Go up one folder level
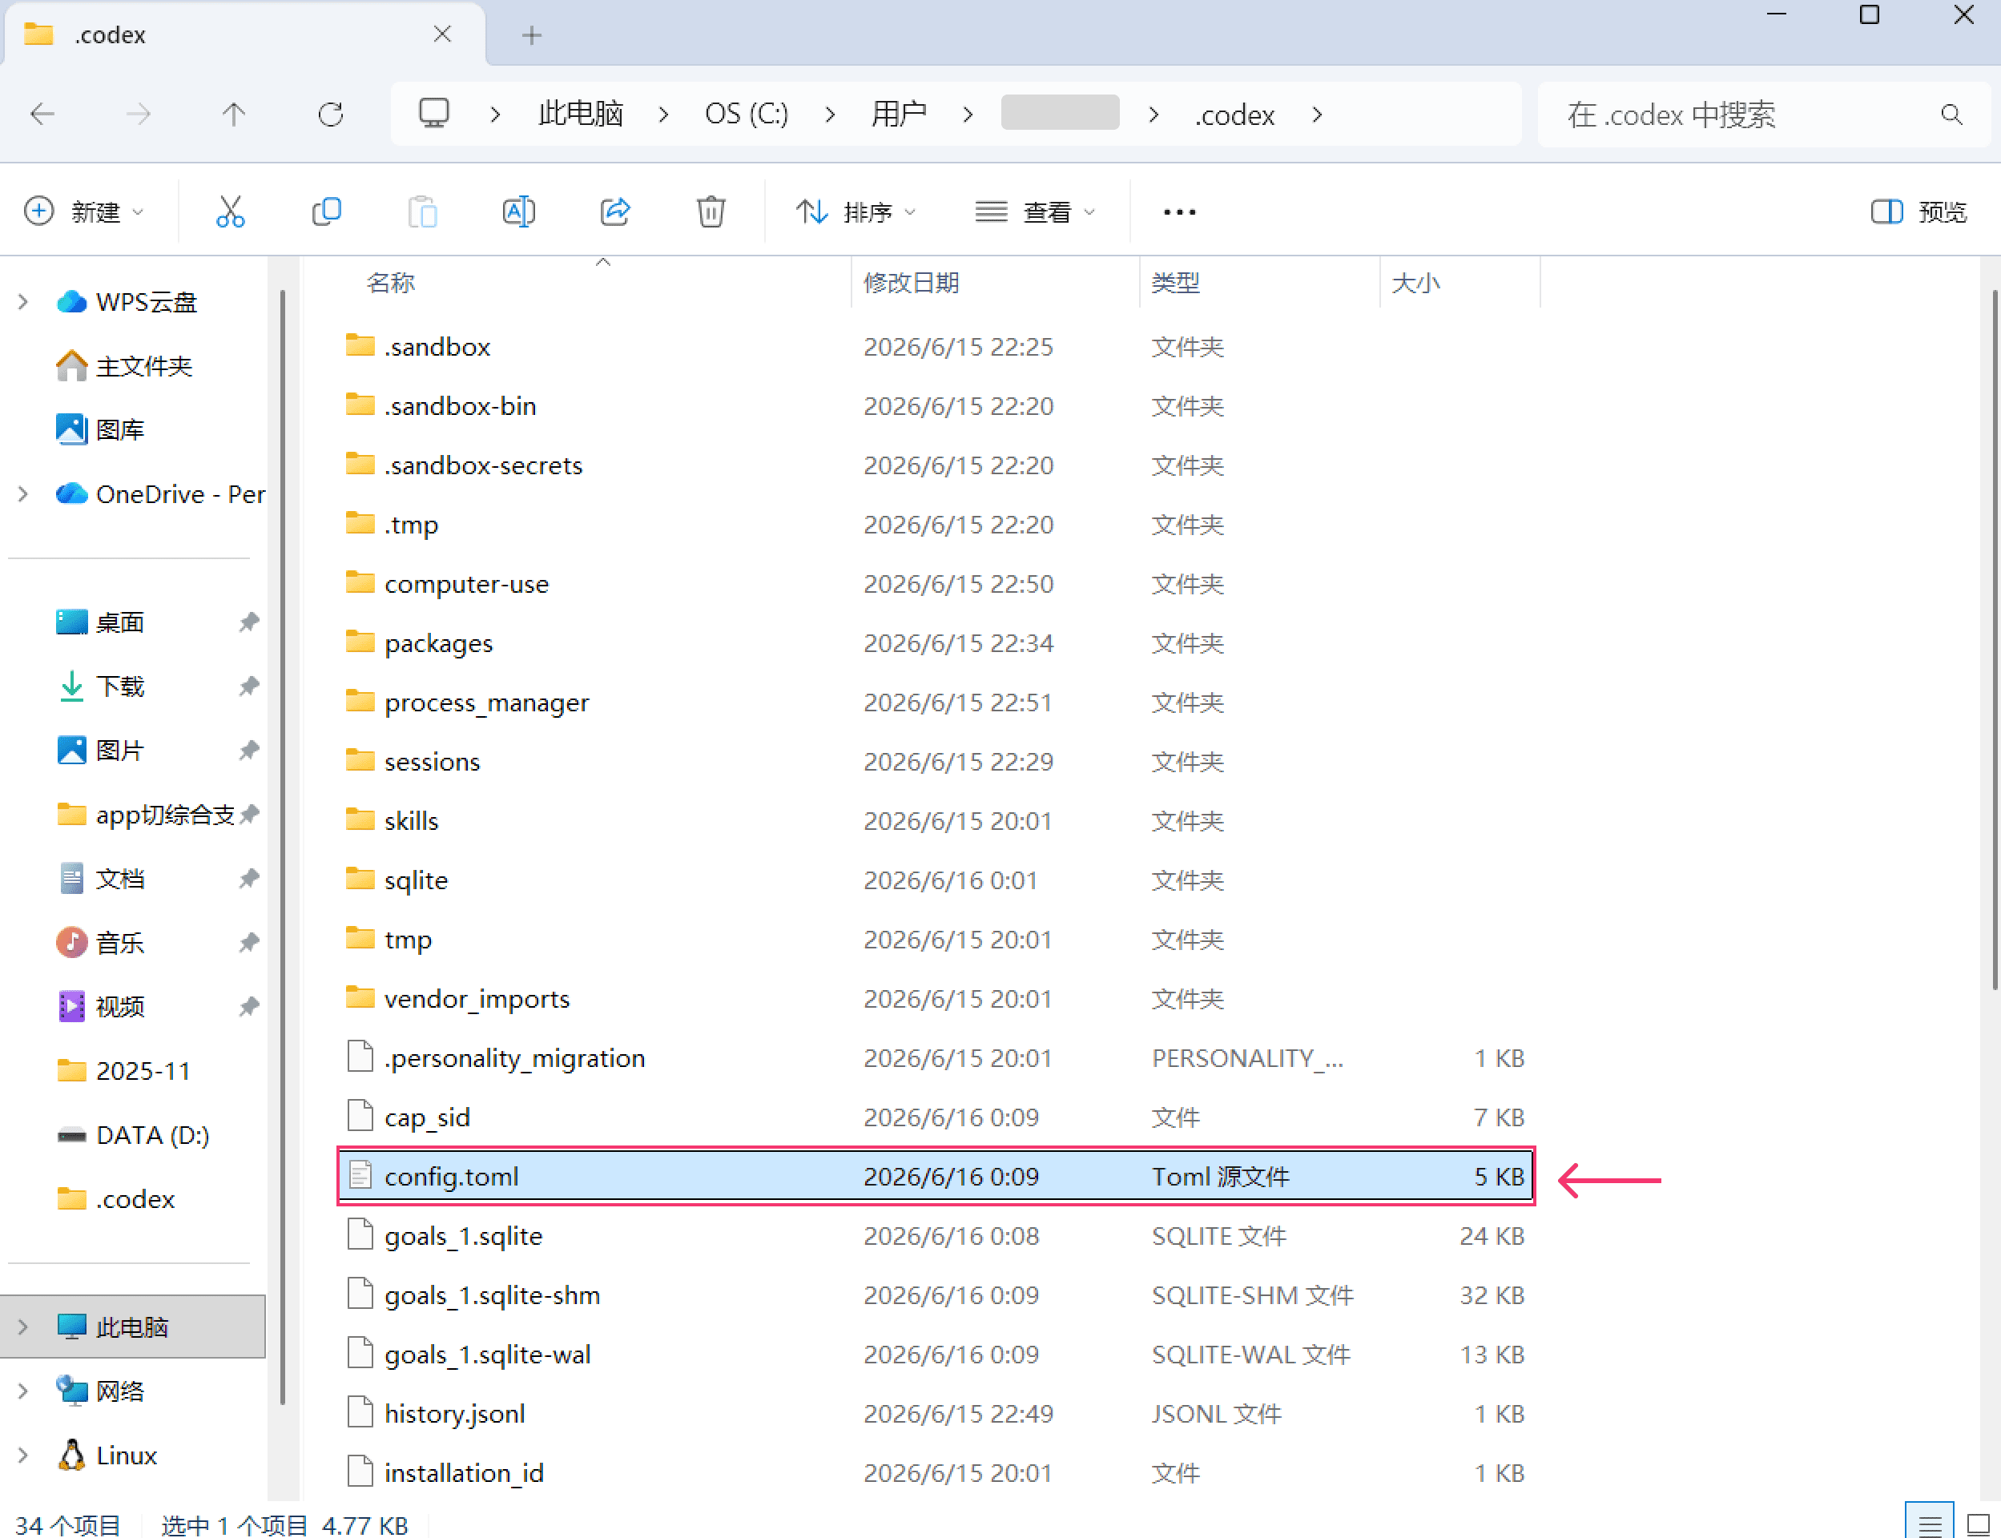2001x1538 pixels. [233, 115]
